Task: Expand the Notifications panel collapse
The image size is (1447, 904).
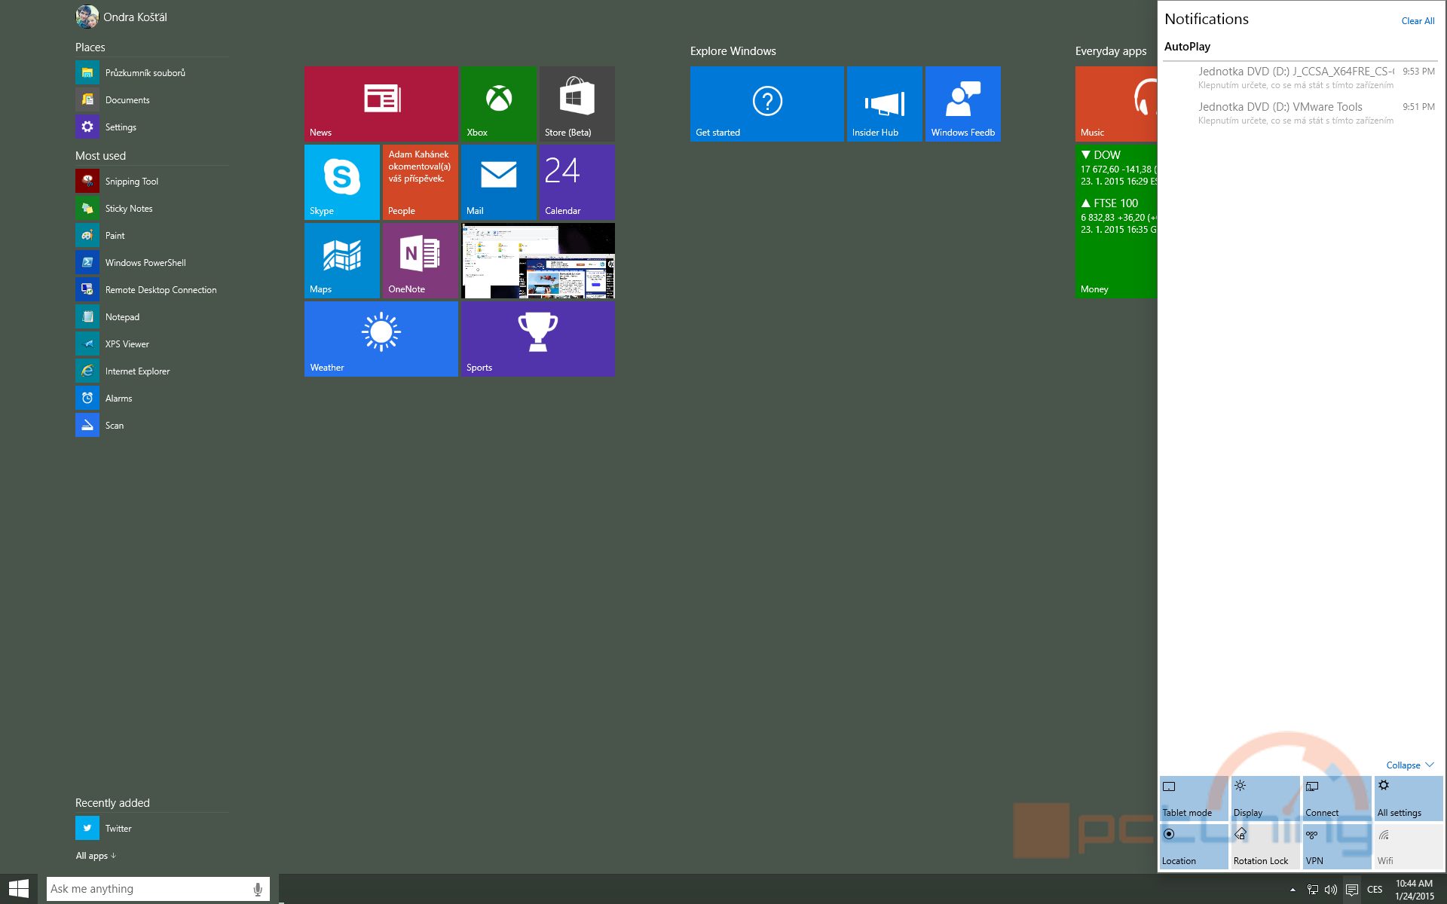Action: (1406, 765)
